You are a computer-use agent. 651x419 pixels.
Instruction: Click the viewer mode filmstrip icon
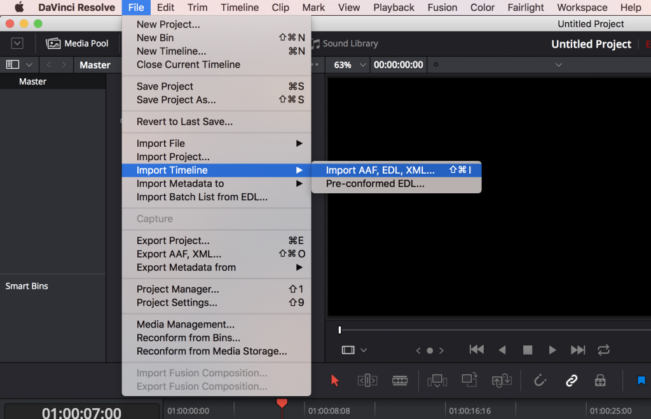click(x=348, y=350)
